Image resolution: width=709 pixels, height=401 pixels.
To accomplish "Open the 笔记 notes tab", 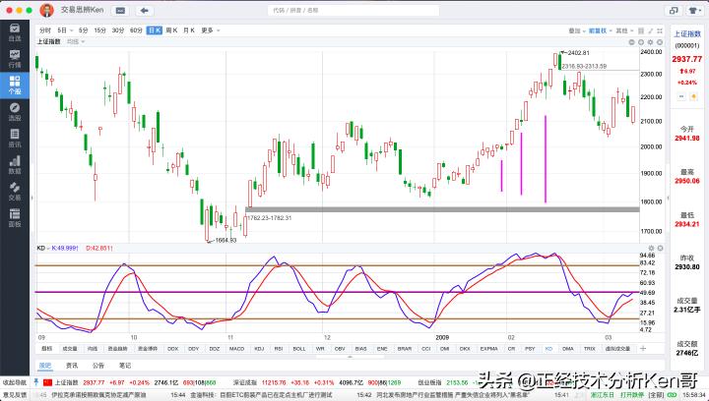I will coord(125,366).
